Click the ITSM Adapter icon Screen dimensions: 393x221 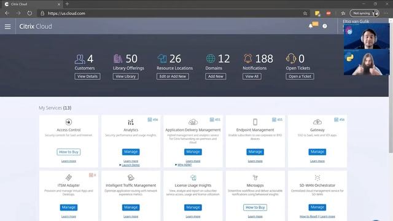tap(68, 177)
